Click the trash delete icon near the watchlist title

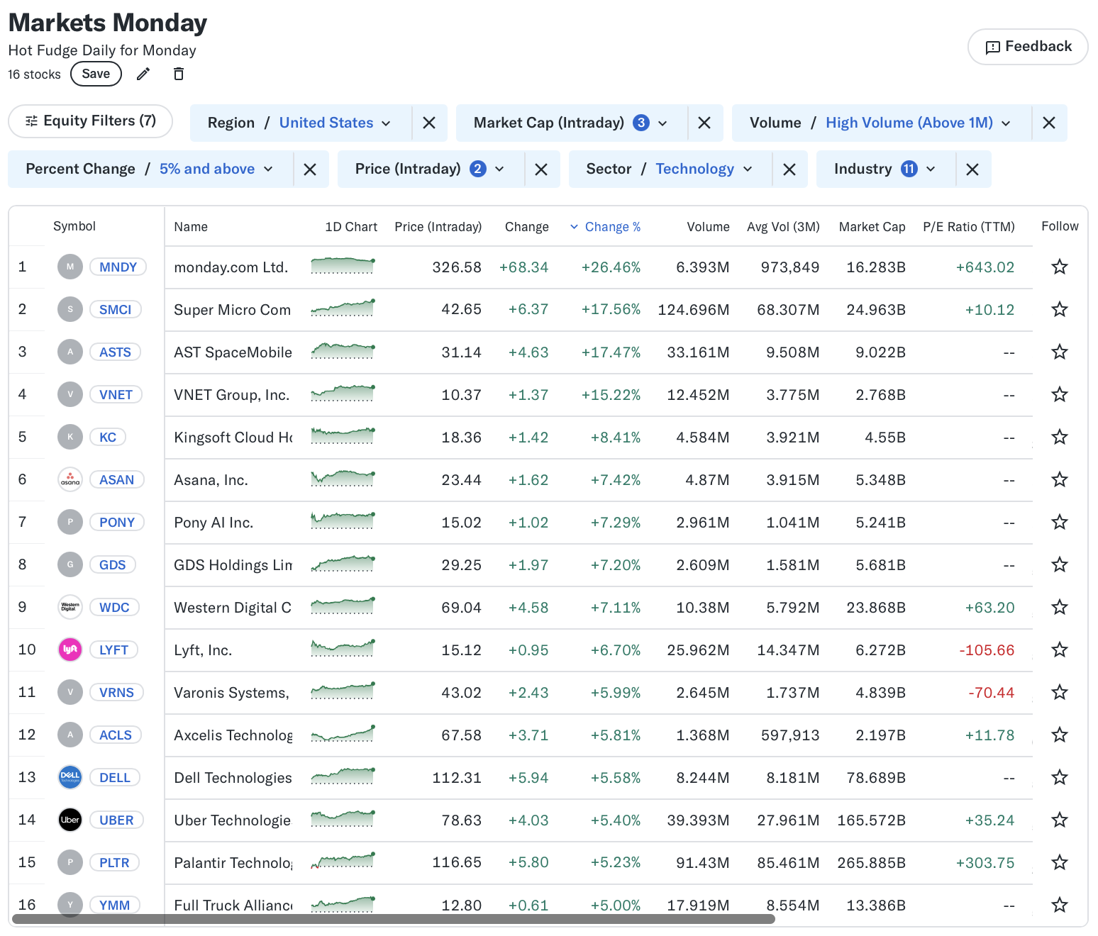click(x=178, y=74)
